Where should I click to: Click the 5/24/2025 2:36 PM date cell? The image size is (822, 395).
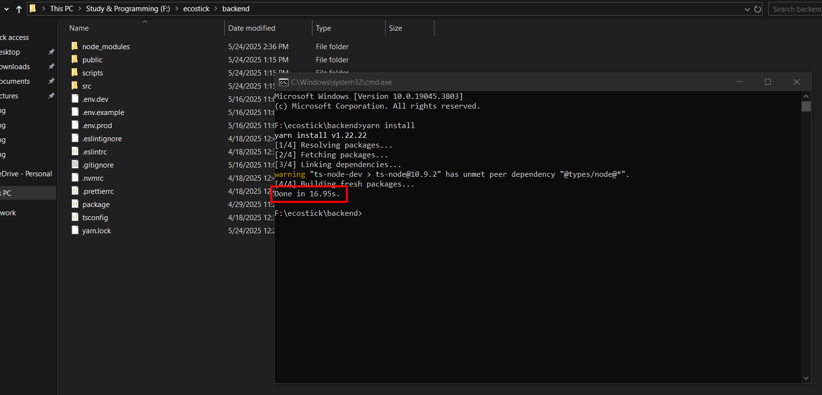pos(258,47)
